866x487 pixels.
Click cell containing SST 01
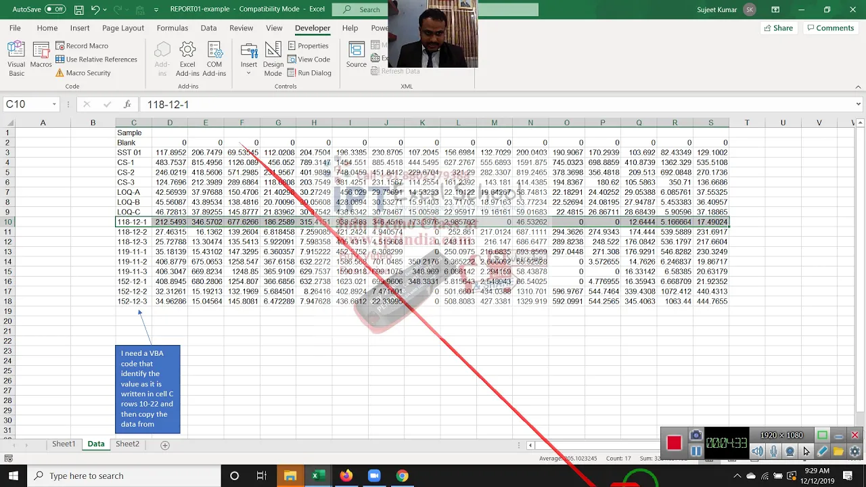click(x=133, y=152)
